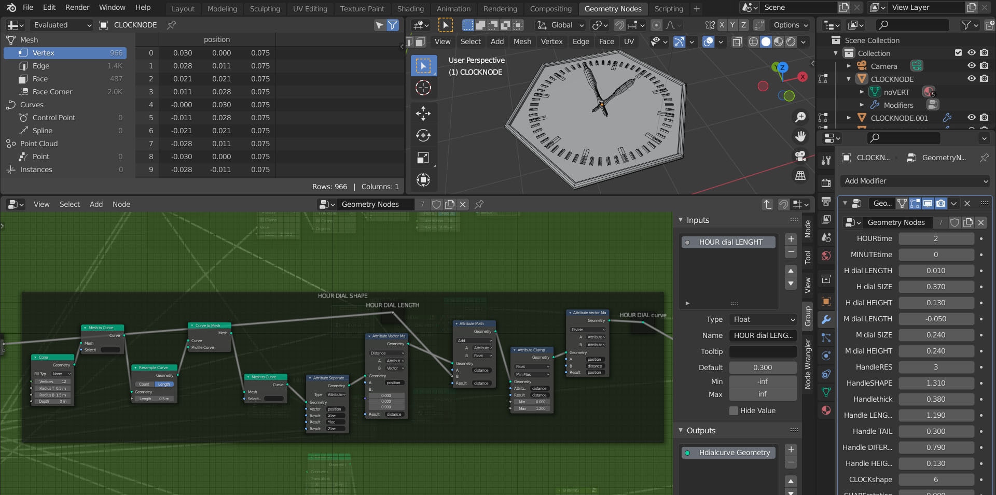
Task: Click the zoom magnifier viewport gizmo
Action: pyautogui.click(x=800, y=117)
